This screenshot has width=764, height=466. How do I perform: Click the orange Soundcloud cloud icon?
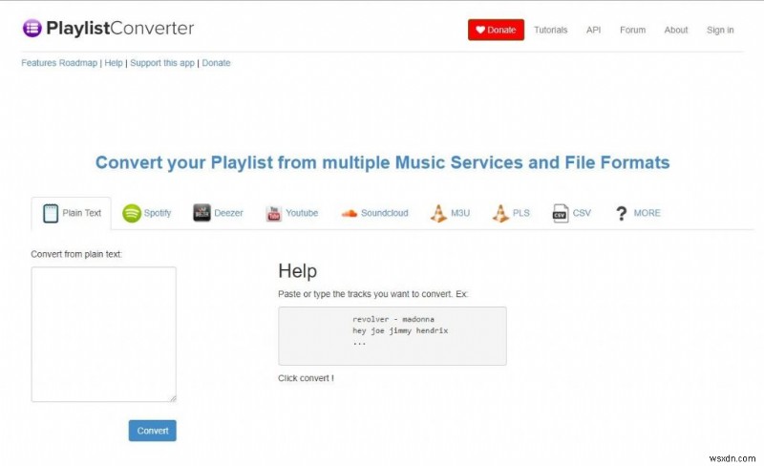coord(349,213)
